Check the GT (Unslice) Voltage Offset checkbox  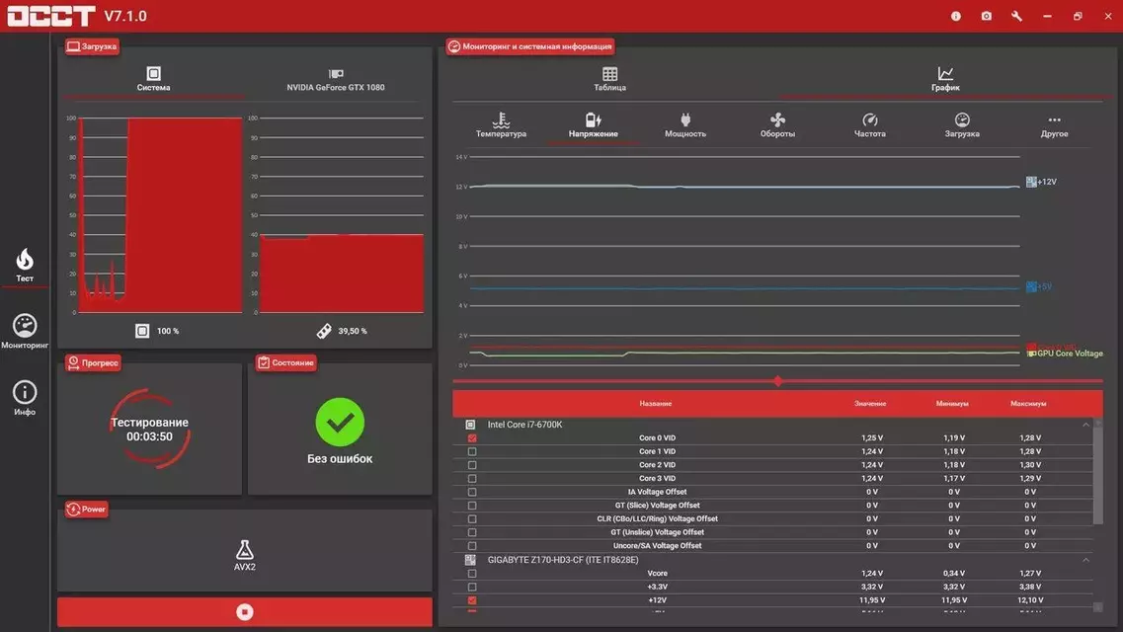(x=472, y=532)
